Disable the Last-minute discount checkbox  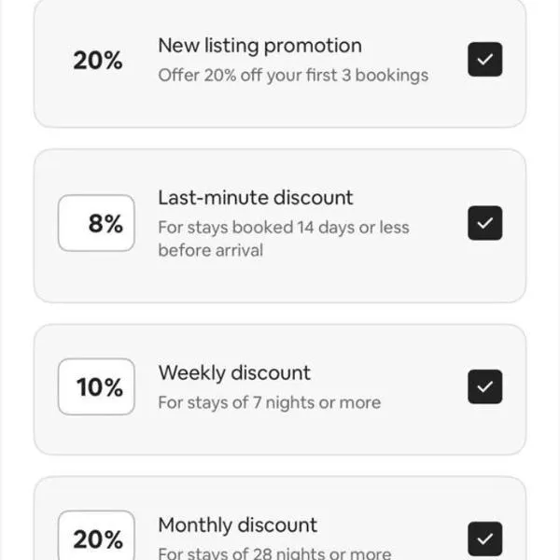click(484, 223)
